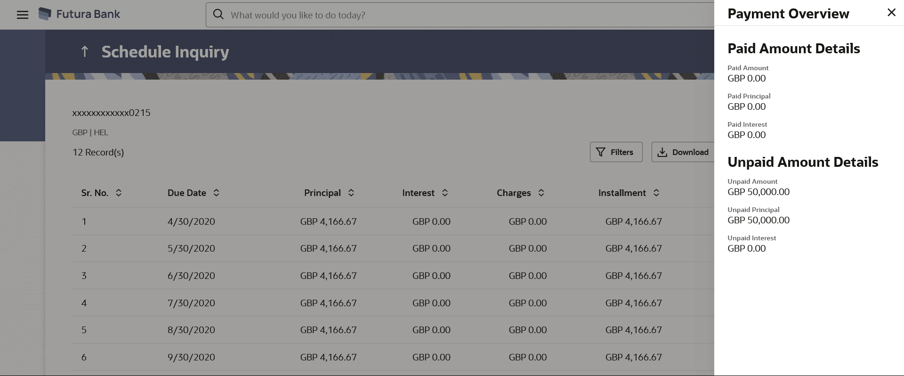Click Unpaid Amount value GBP 50,000.00

[x=759, y=192]
